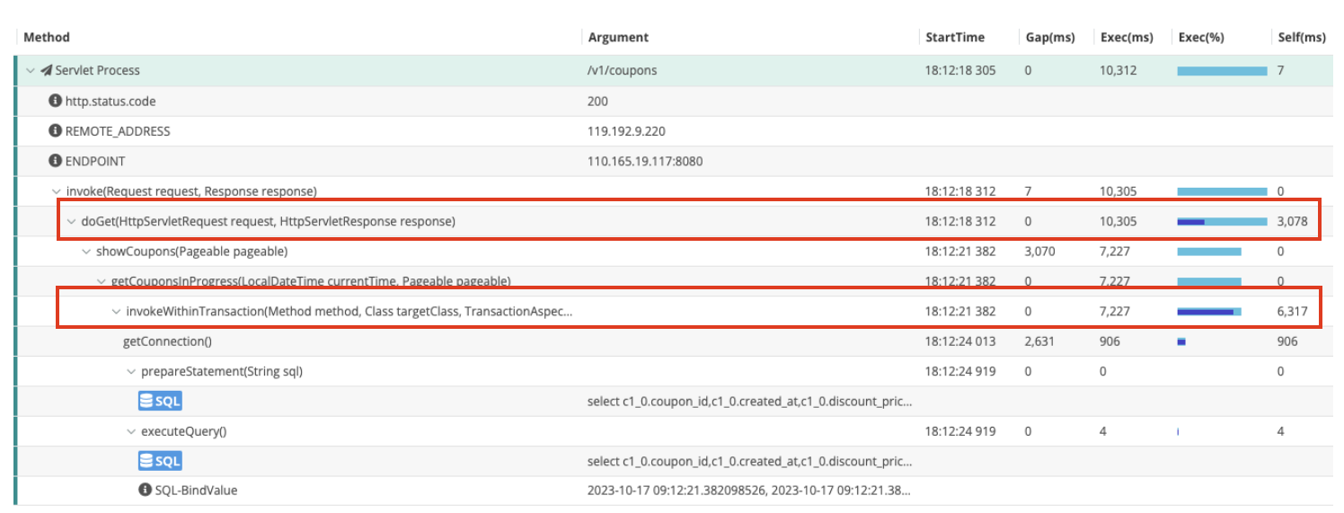Click the Self(ms) column header
Screen dimensions: 1344x513
(x=1302, y=38)
